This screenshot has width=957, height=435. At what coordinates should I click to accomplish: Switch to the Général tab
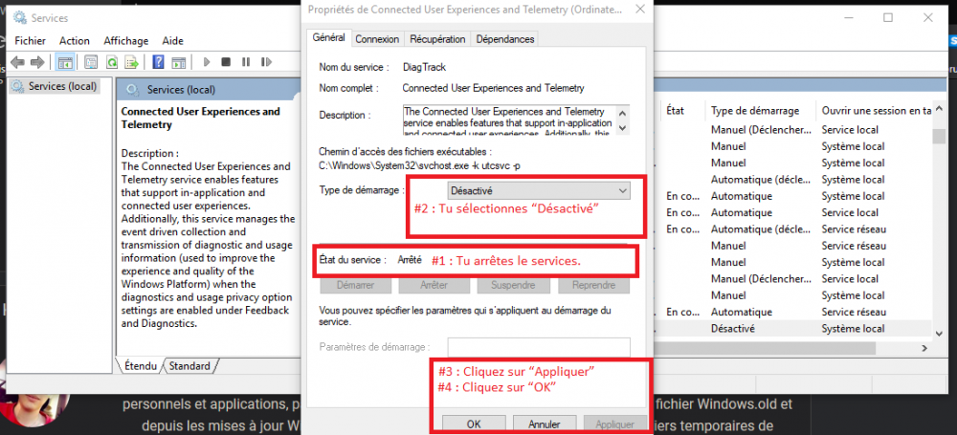pos(328,37)
